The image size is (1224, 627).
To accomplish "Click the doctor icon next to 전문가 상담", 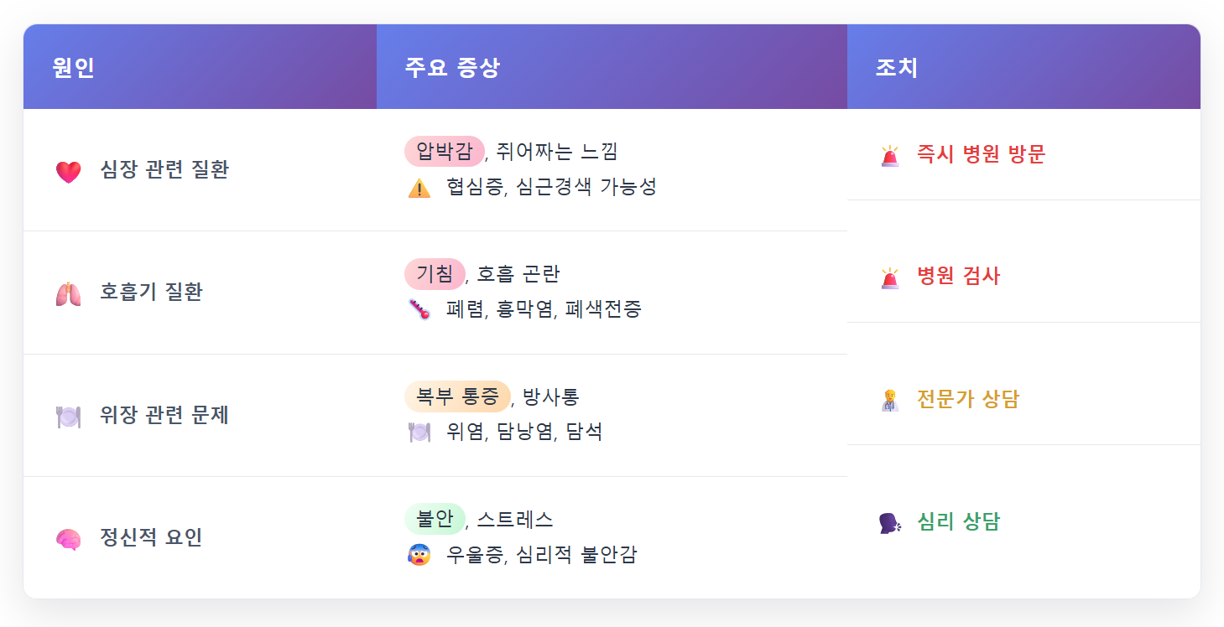I will [890, 401].
